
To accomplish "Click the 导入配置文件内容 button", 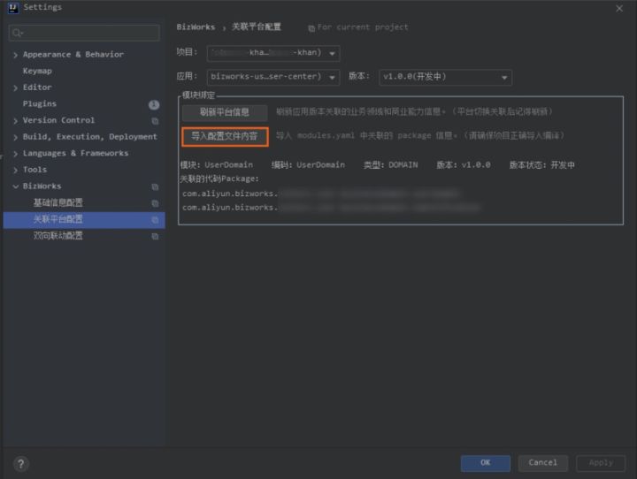I will (225, 136).
